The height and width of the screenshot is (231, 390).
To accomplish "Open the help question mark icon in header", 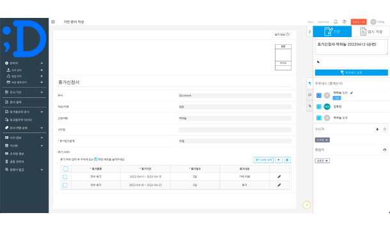I will tap(344, 22).
